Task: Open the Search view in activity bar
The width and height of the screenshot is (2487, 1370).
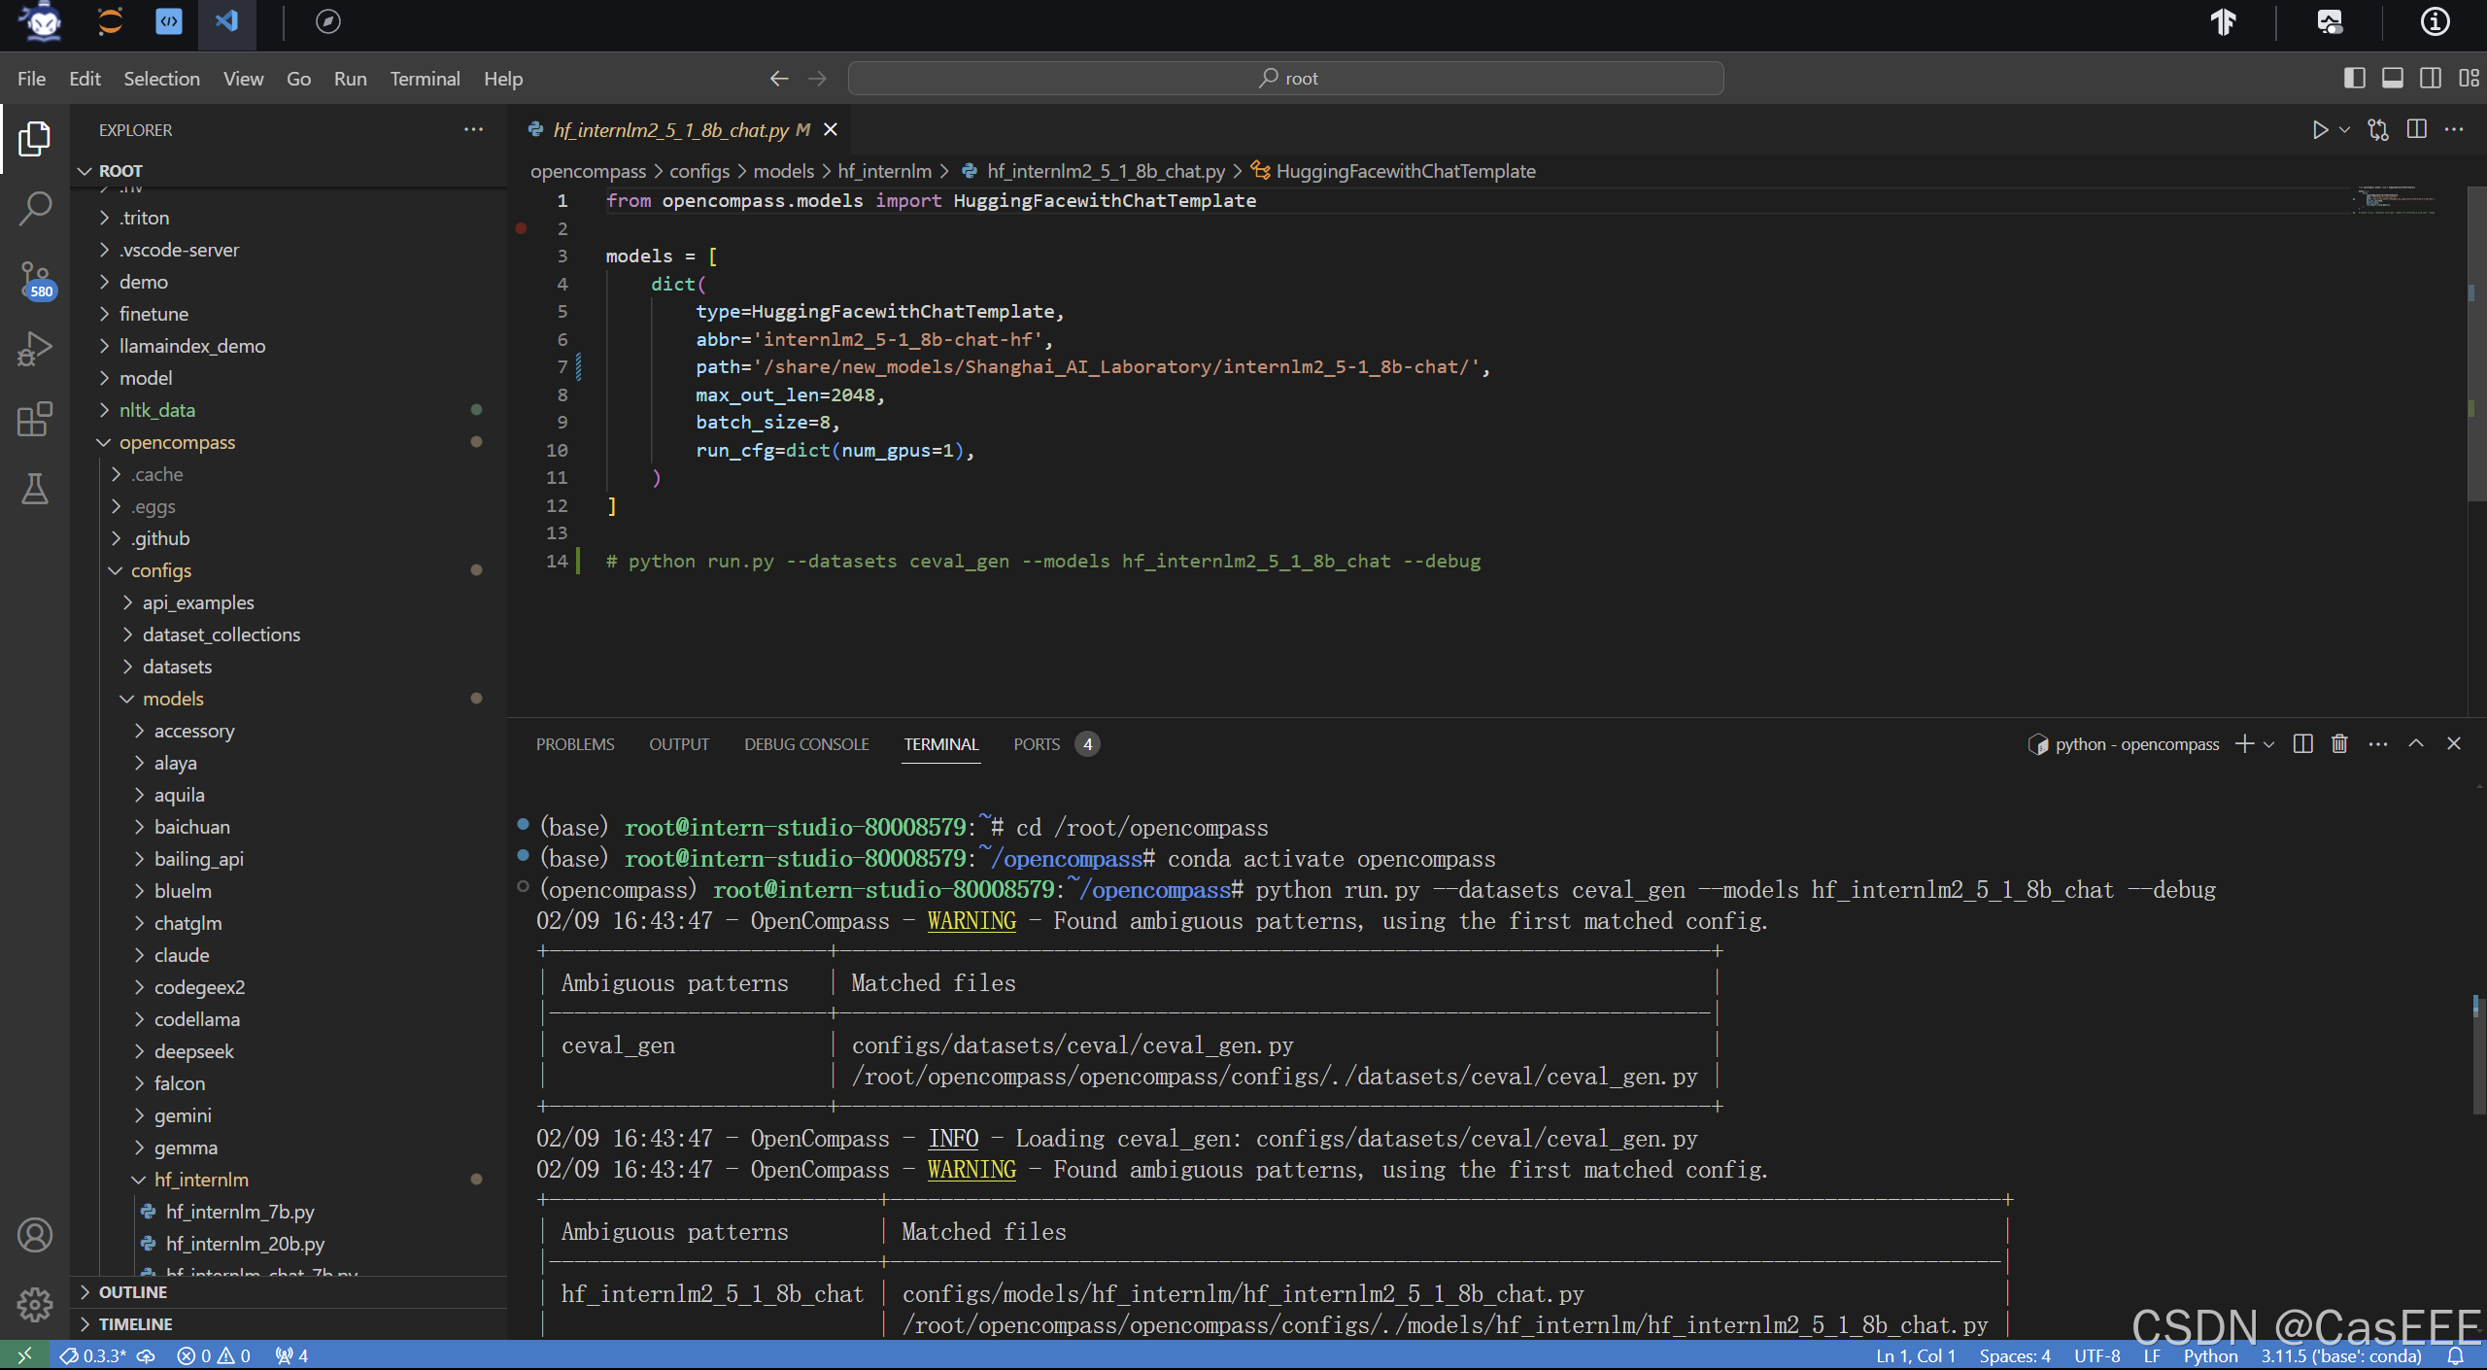Action: 35,208
